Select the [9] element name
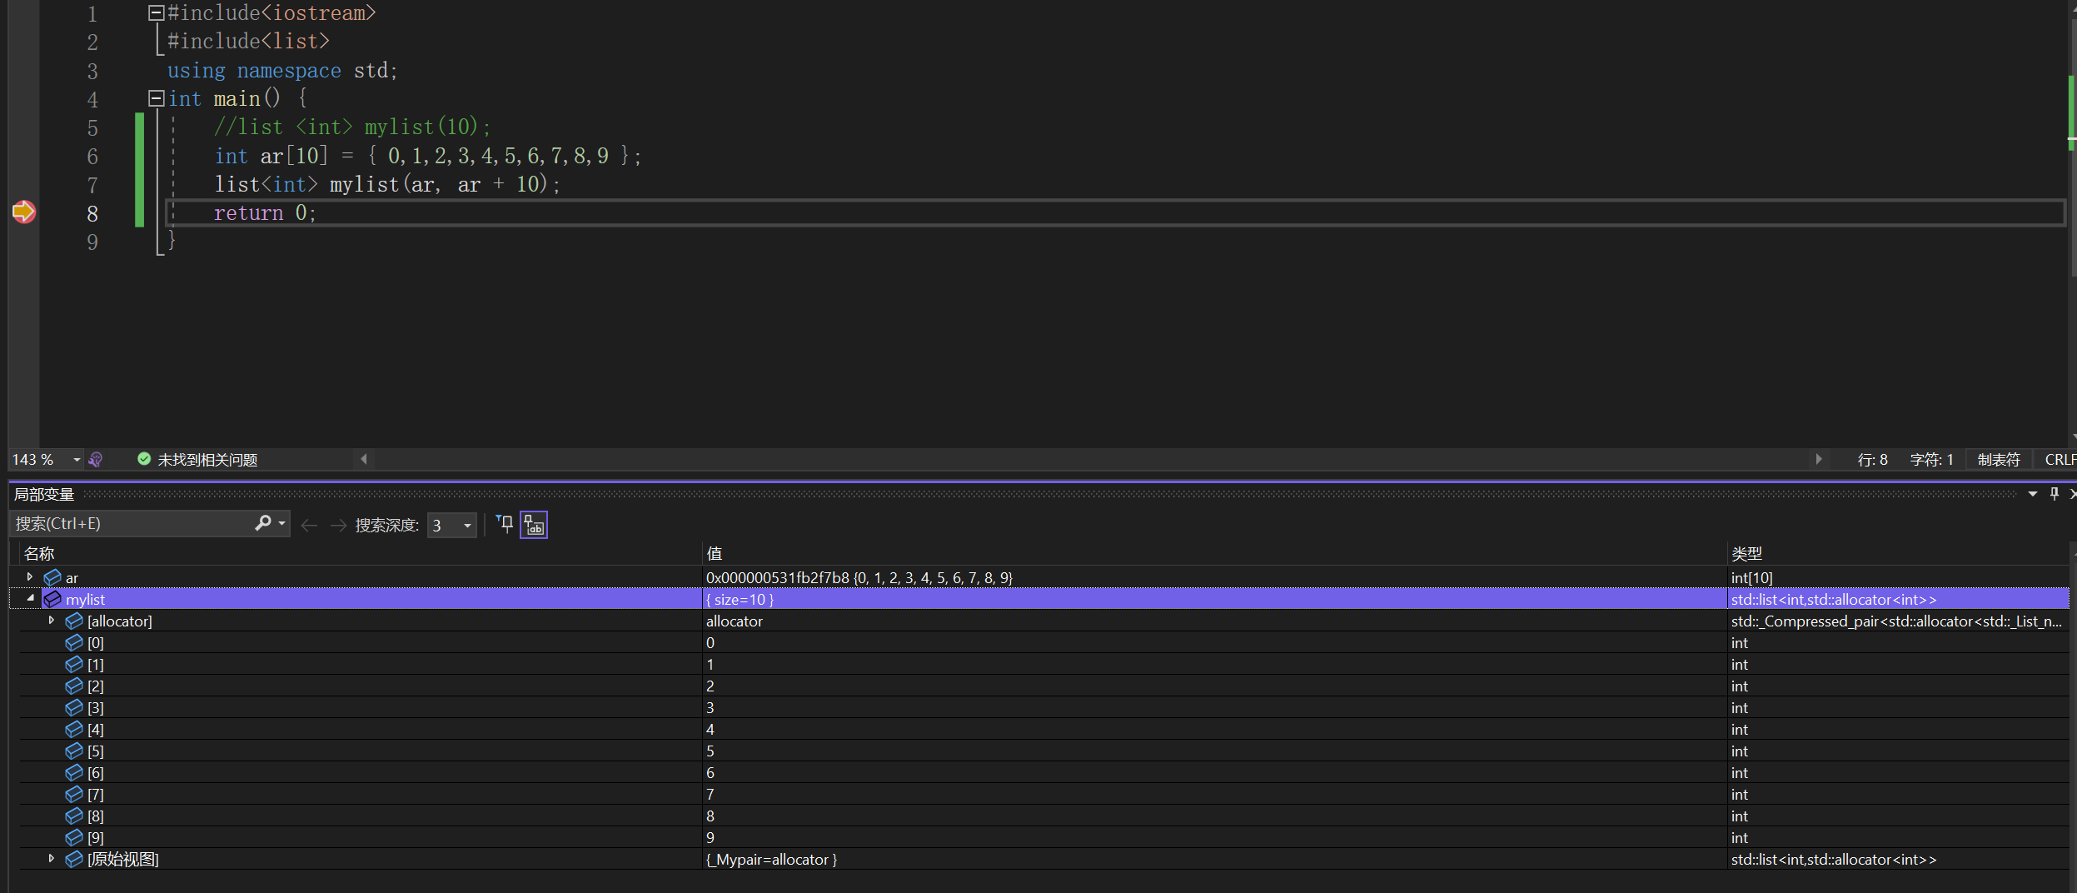This screenshot has width=2077, height=893. coord(96,838)
